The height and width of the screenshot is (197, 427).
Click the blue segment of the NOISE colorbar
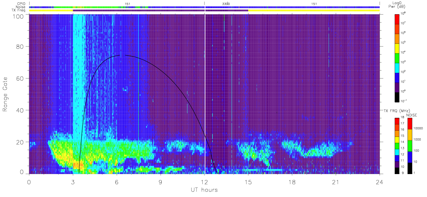click(410, 157)
